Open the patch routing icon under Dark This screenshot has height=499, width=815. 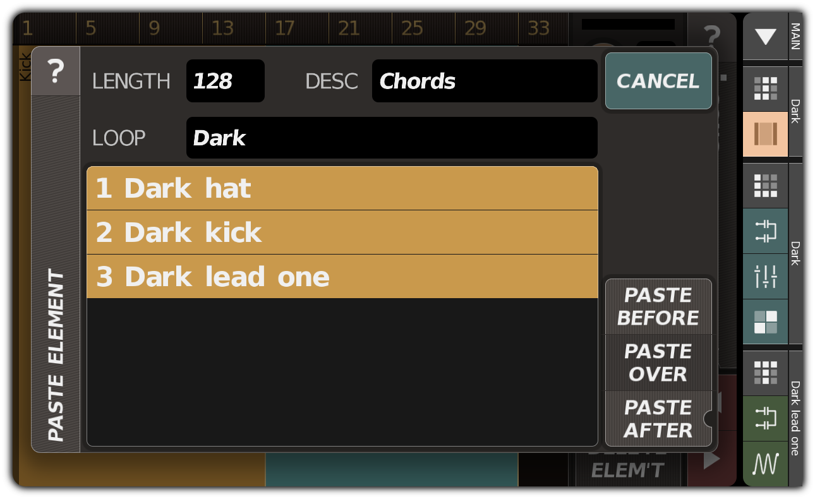tap(765, 231)
